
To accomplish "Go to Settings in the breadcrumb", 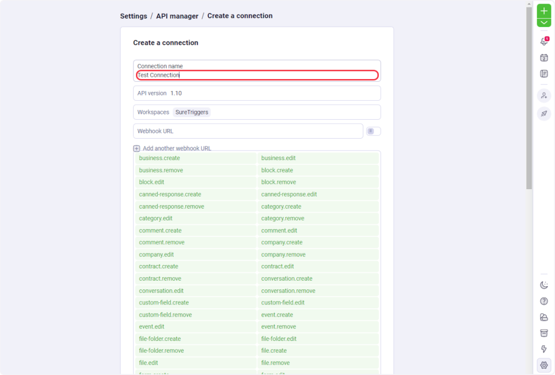I will point(133,16).
